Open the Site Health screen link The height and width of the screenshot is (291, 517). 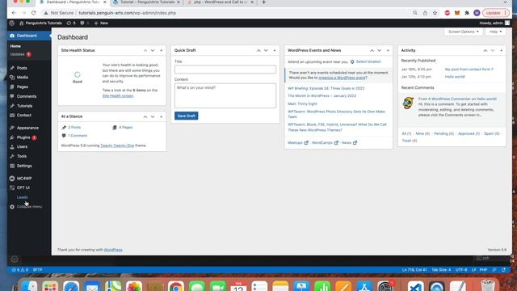[x=118, y=95]
